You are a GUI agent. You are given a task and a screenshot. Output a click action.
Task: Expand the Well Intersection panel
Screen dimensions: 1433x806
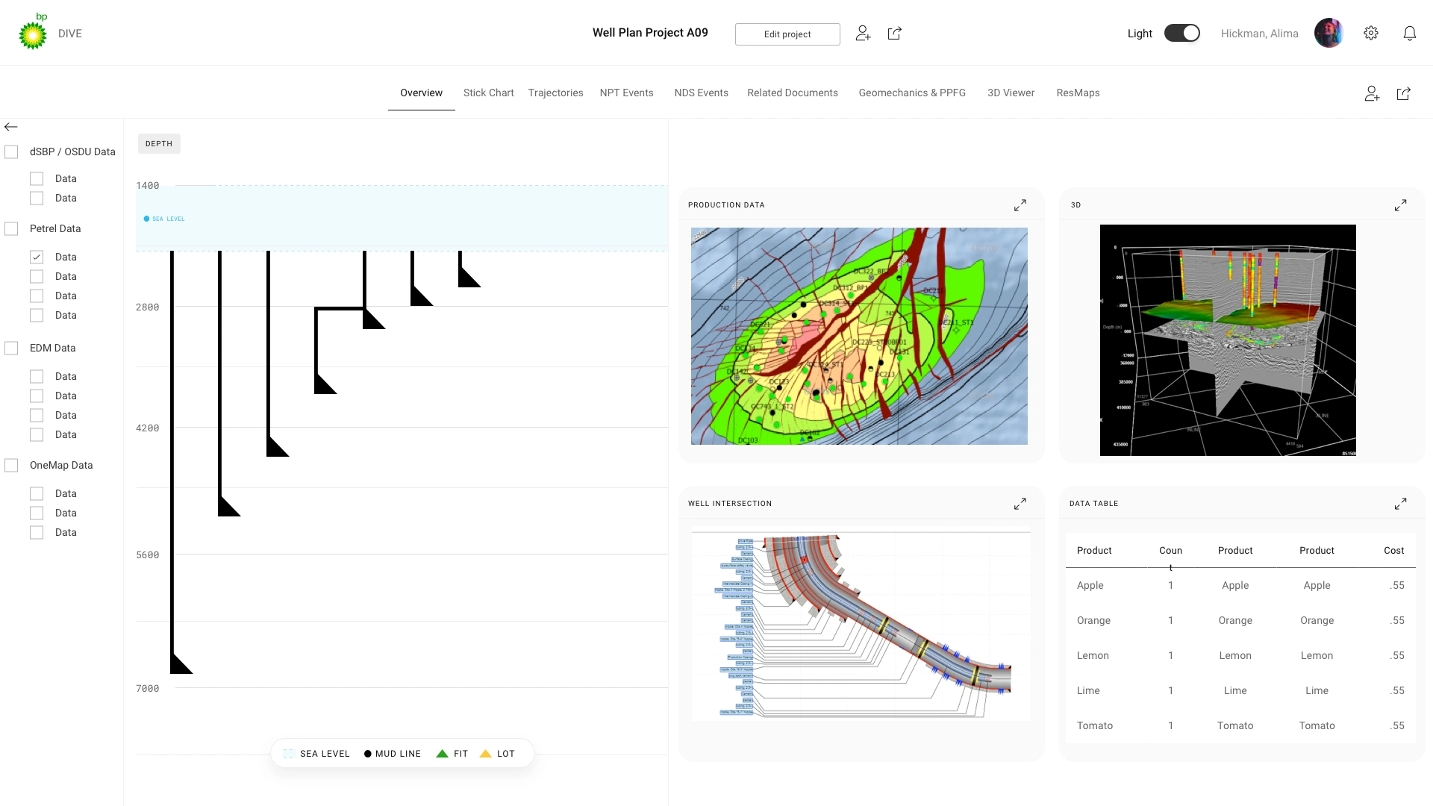pyautogui.click(x=1020, y=504)
